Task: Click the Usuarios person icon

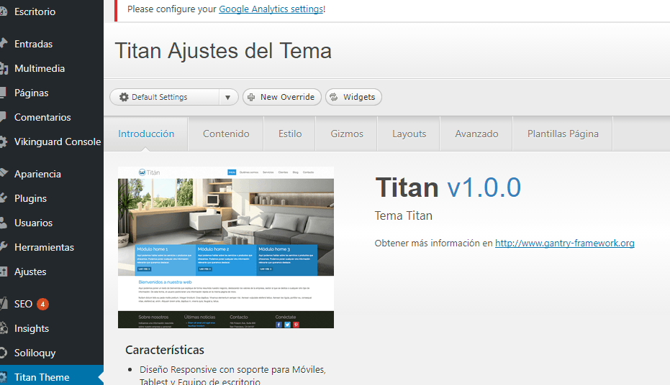Action: coord(3,223)
